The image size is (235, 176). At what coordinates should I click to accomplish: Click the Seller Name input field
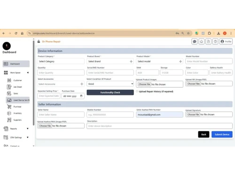61,115
